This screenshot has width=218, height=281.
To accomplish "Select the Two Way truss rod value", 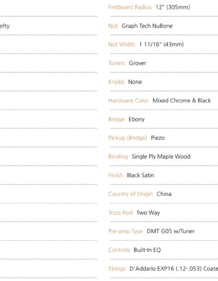I will (148, 212).
